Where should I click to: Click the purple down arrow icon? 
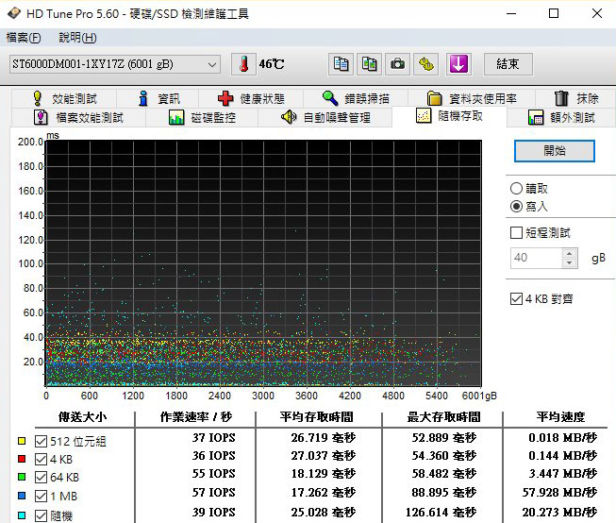[458, 64]
